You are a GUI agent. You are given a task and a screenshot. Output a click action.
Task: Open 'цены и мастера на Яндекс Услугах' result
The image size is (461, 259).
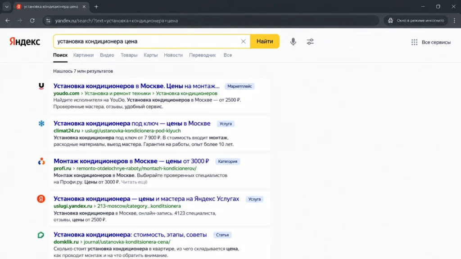pos(146,199)
